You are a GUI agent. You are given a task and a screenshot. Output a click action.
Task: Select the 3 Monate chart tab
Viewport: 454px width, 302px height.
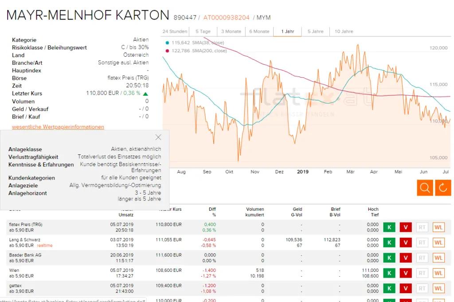231,31
